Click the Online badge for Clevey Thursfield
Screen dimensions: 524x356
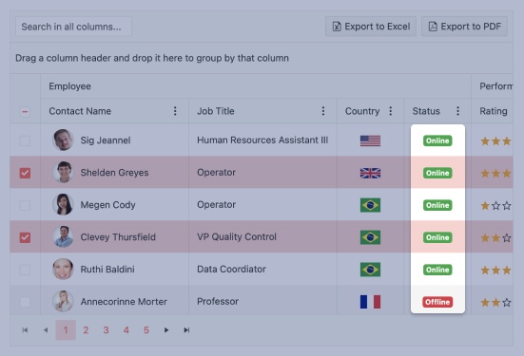click(x=437, y=237)
